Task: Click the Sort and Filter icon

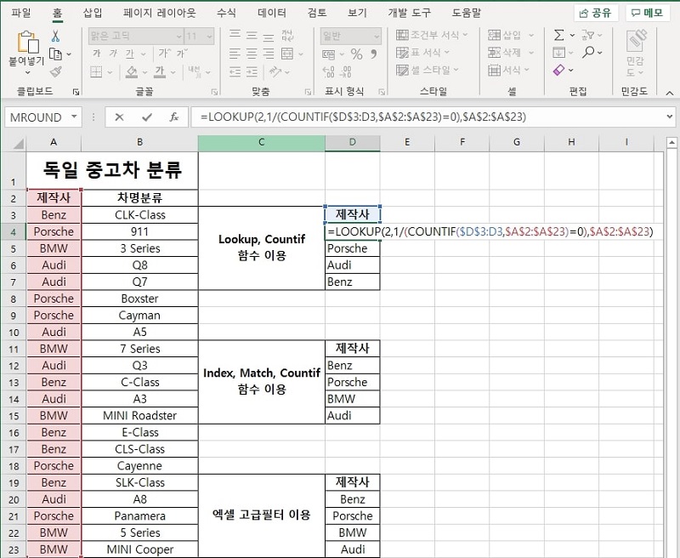Action: [x=588, y=35]
